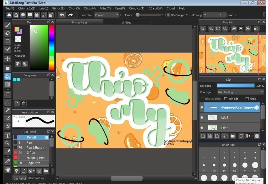This screenshot has height=184, width=268.
Task: Zoom in on the navigator
Action: point(211,29)
